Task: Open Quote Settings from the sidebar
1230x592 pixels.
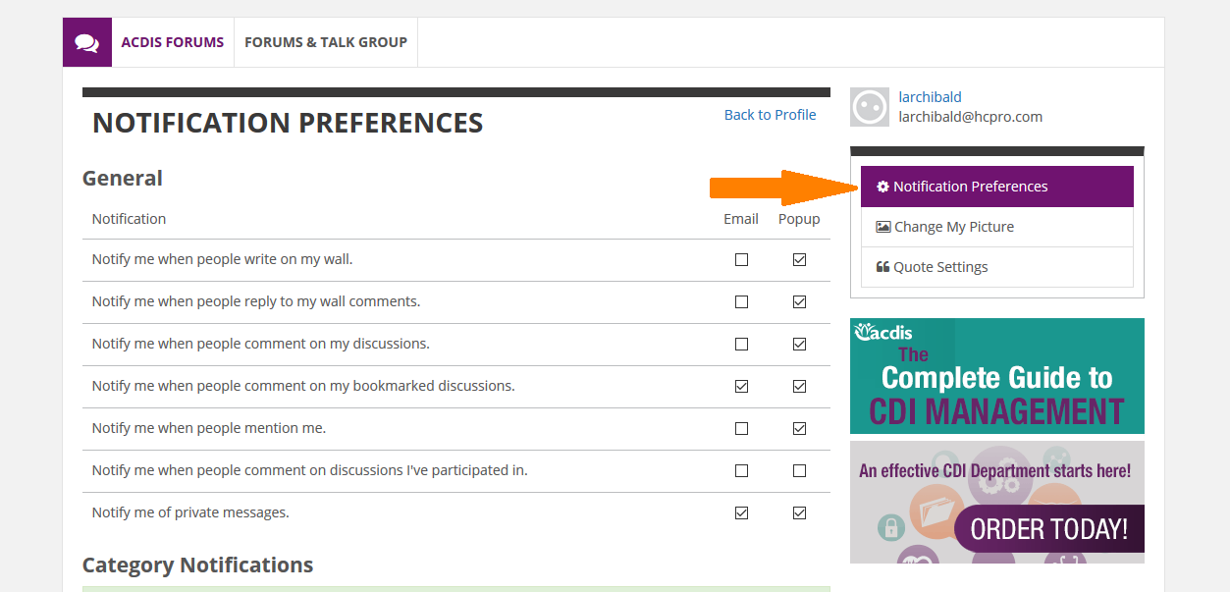Action: [x=938, y=266]
